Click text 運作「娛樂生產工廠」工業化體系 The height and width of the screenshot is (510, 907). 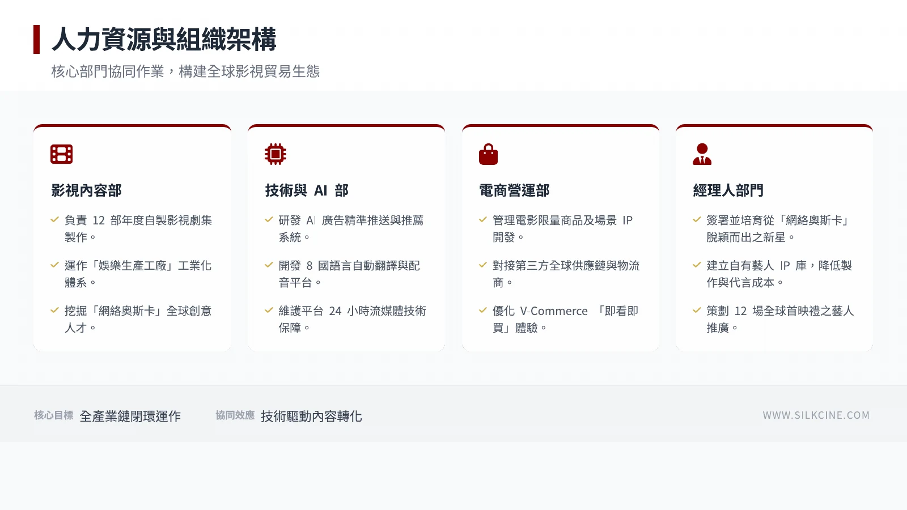(x=138, y=274)
